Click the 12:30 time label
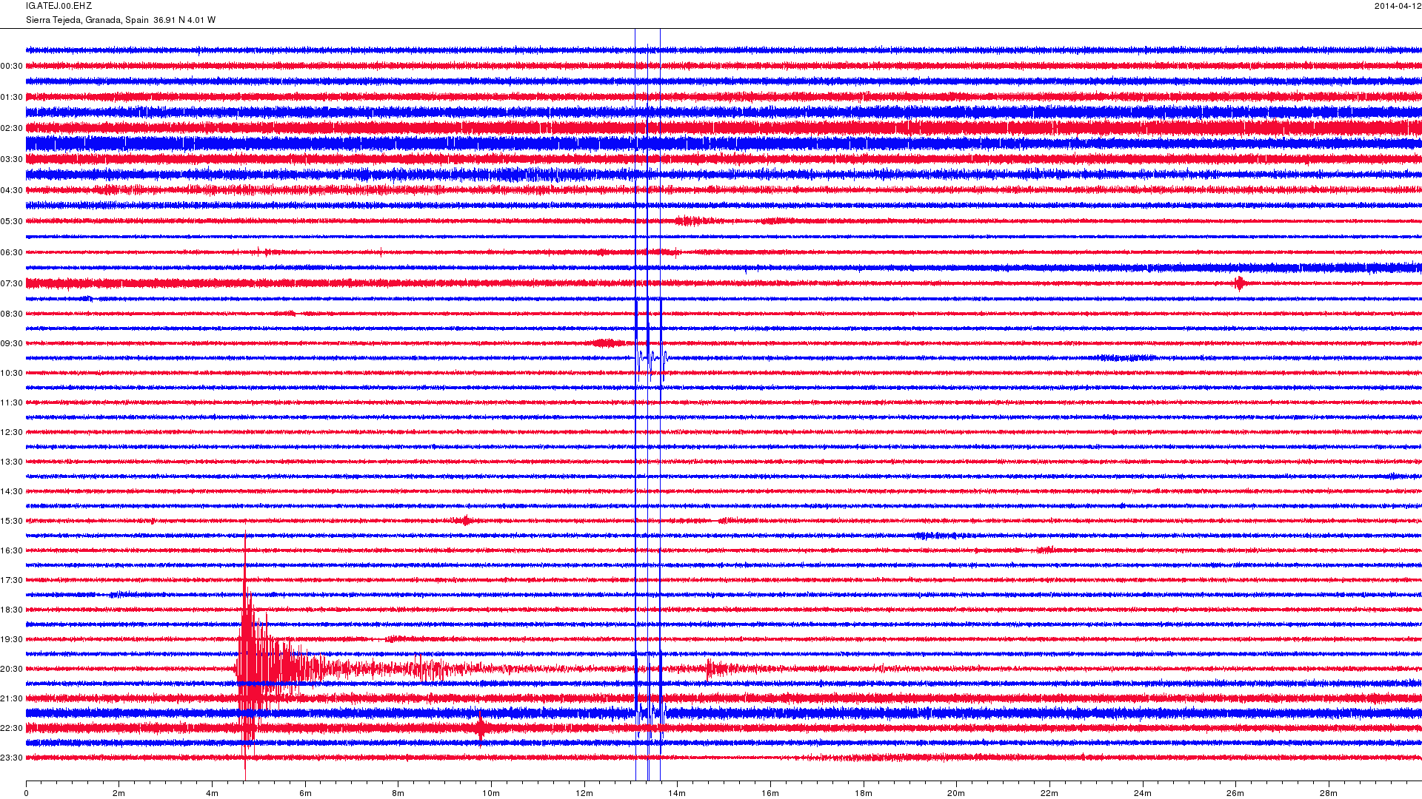 click(11, 432)
